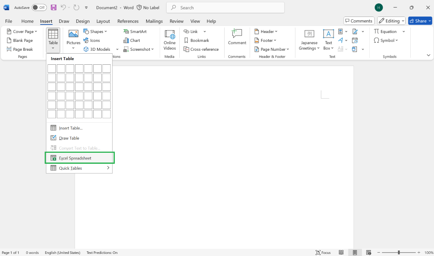Insert a Blank Page
The image size is (434, 256).
coord(19,40)
